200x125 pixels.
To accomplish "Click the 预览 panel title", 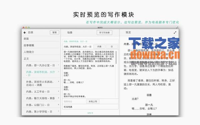I will pyautogui.click(x=128, y=33).
